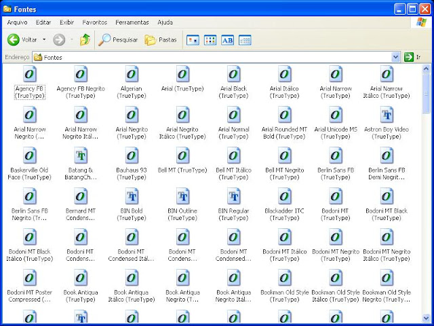Viewport: 434px width, 326px height.
Task: Click the 'Arial Narrow (TrueType)' label
Action: (336, 92)
